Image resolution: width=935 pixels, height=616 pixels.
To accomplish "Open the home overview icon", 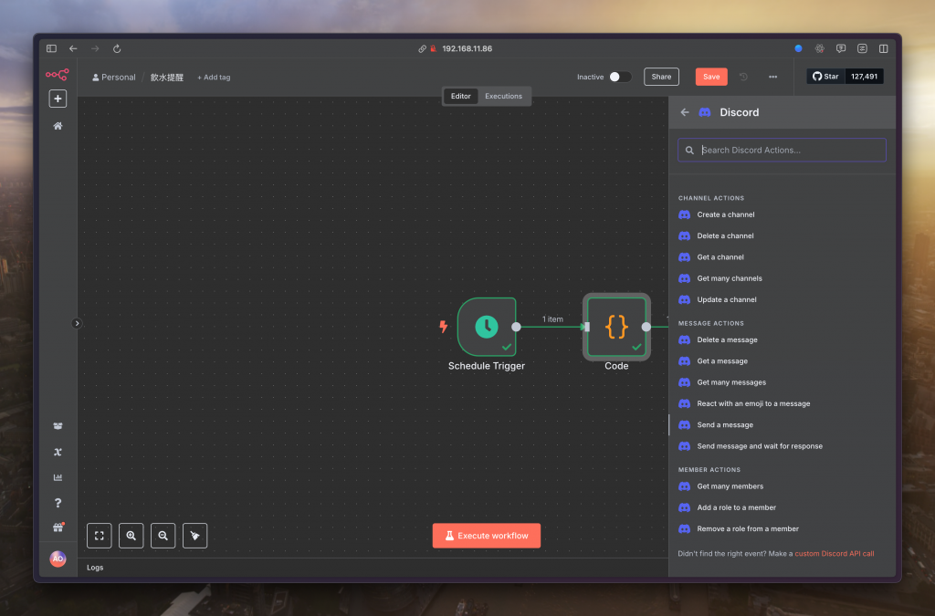I will 58,126.
